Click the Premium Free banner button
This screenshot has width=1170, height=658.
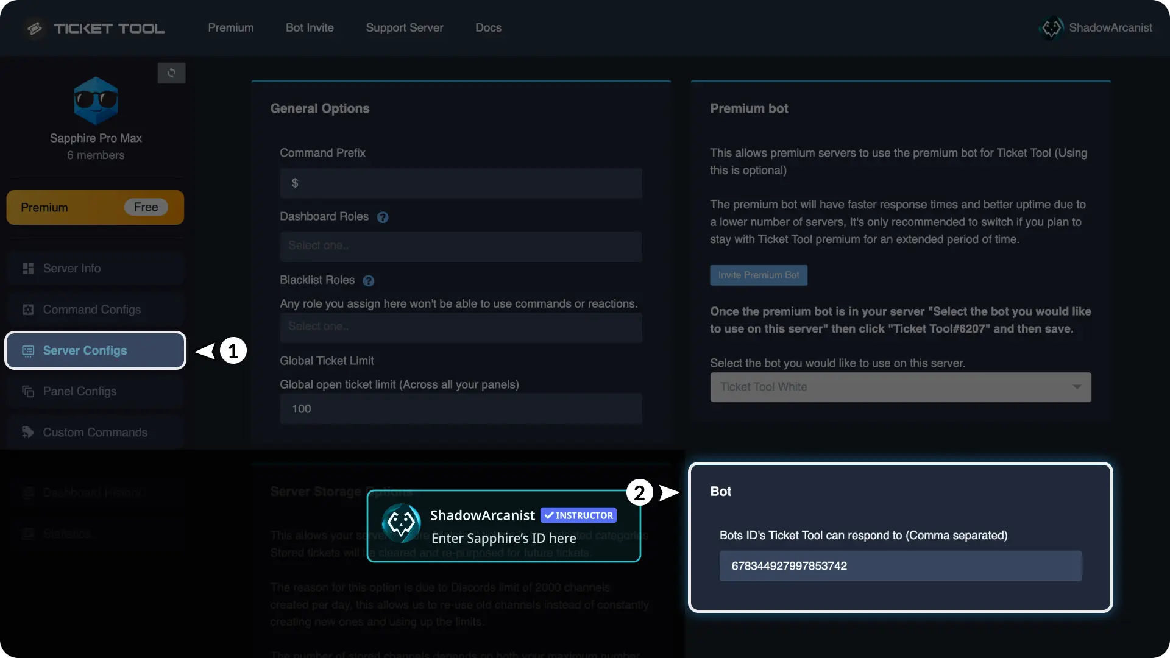[x=95, y=208]
